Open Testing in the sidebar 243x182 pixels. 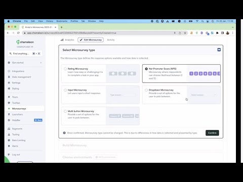coord(16,134)
